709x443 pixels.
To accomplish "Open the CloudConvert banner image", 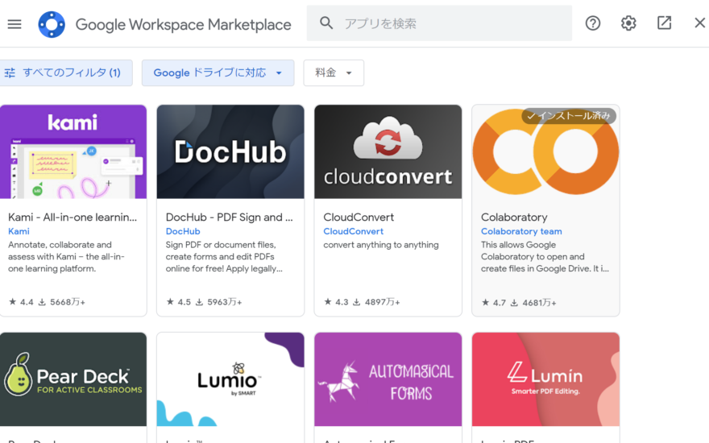I will tap(388, 152).
